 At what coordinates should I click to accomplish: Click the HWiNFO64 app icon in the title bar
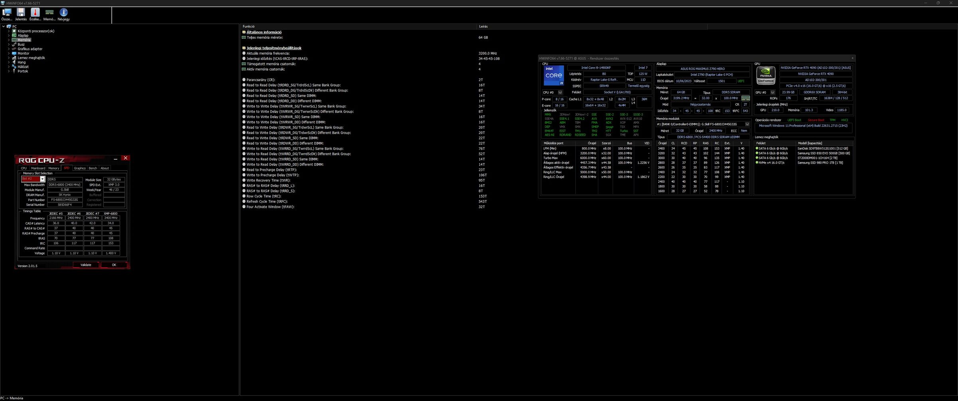3,3
